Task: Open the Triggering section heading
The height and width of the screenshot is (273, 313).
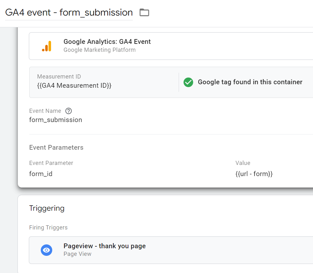Action: coord(46,208)
